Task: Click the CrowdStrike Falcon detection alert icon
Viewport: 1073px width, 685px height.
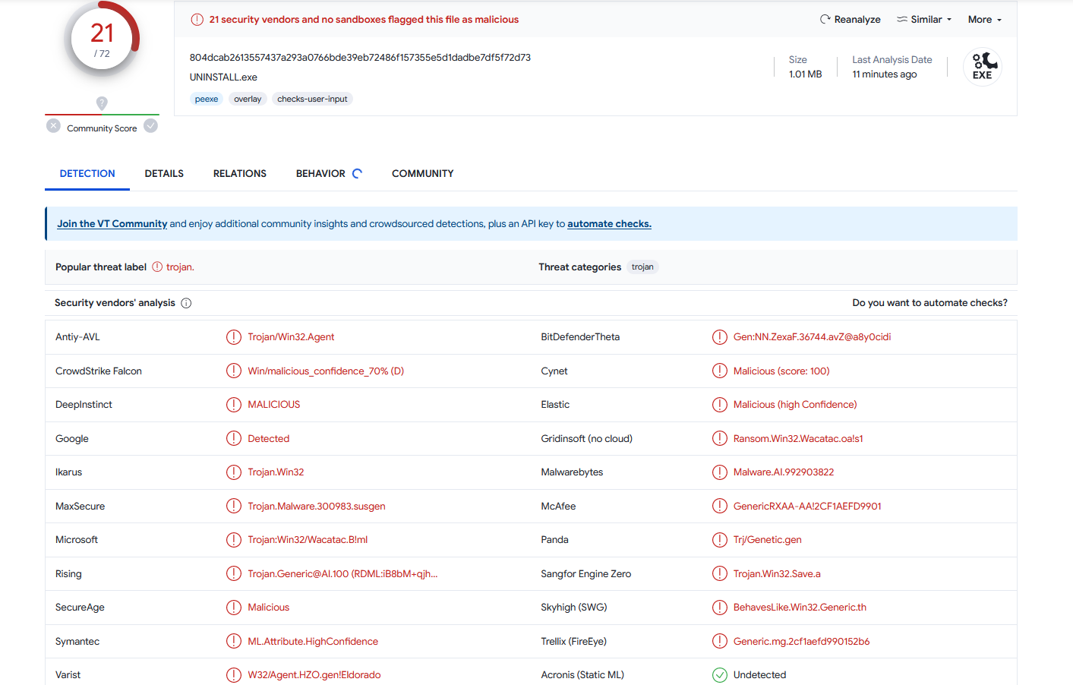Action: 234,371
